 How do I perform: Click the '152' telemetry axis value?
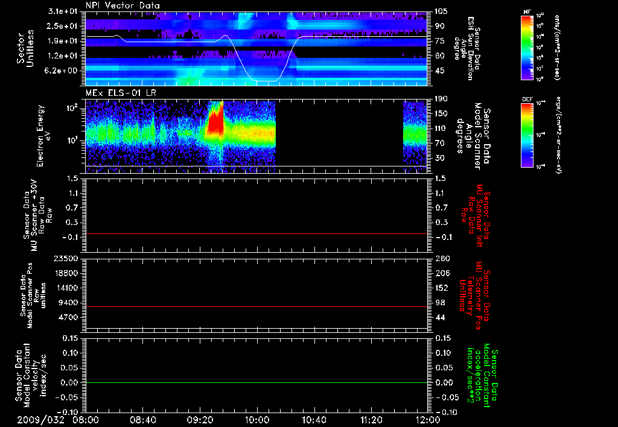point(442,288)
